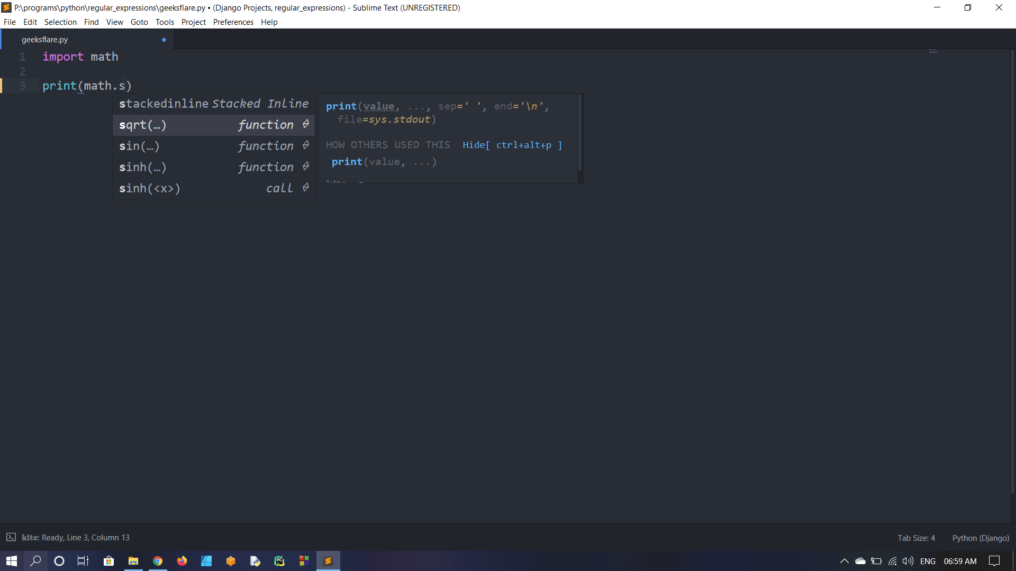This screenshot has width=1016, height=571.
Task: Open the Tab Size 4 selector
Action: coord(916,538)
